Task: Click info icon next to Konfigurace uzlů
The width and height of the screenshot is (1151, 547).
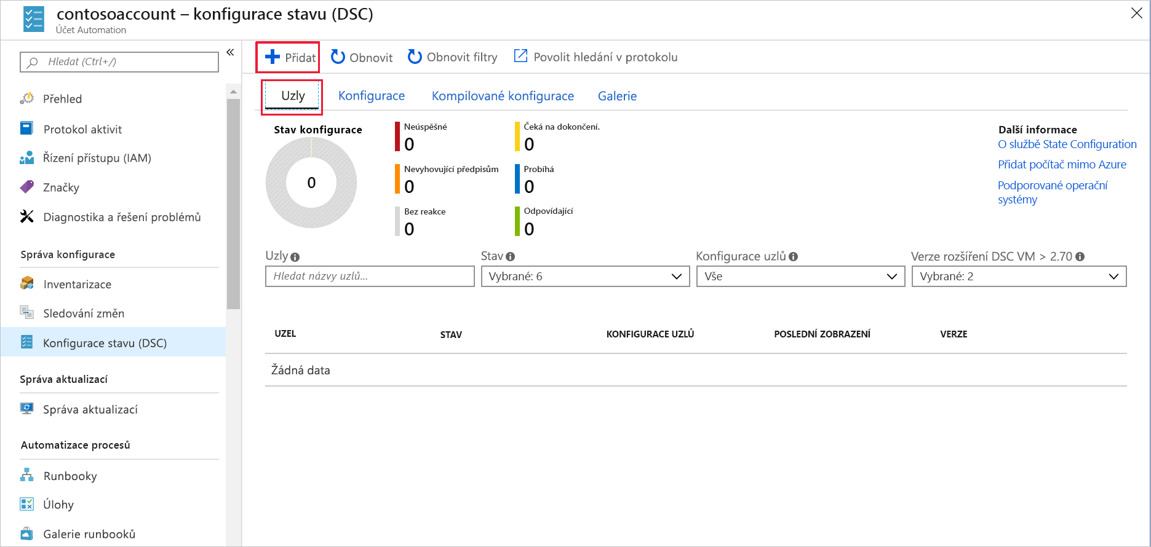Action: click(x=793, y=257)
